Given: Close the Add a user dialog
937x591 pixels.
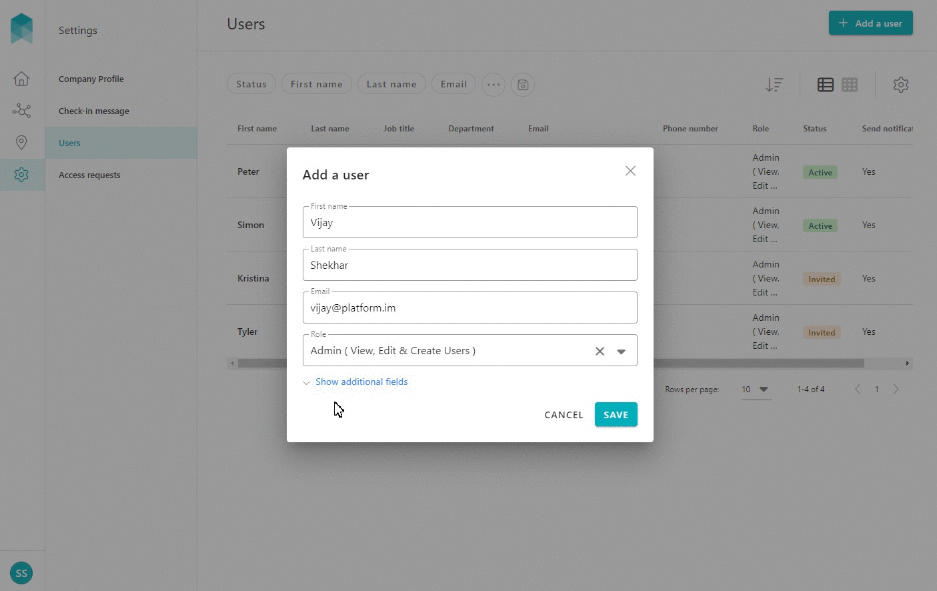Looking at the screenshot, I should pos(630,171).
